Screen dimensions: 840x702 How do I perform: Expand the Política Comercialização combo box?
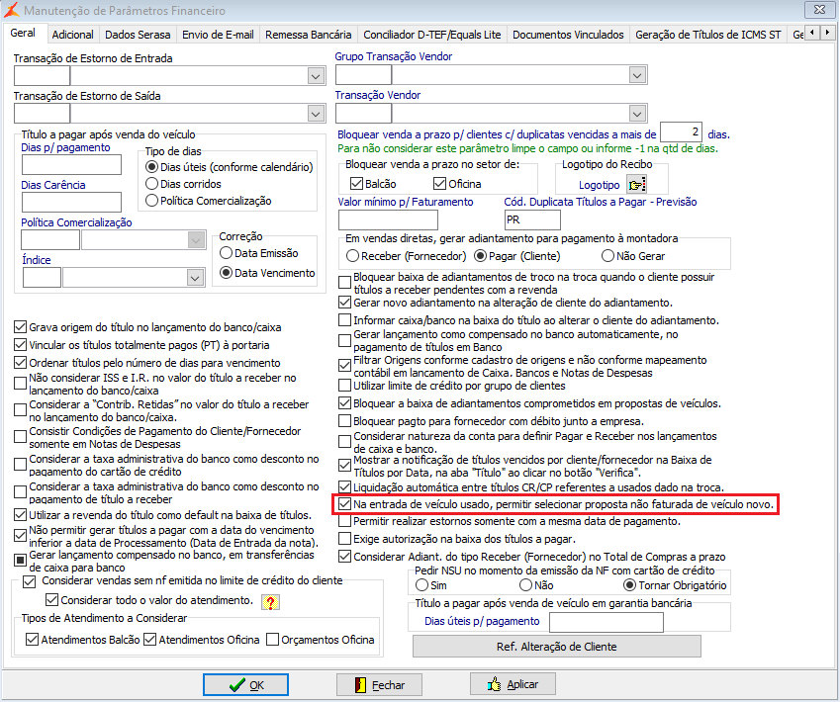pyautogui.click(x=197, y=240)
